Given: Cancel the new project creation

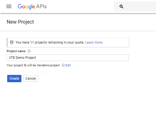Looking at the screenshot, I should pos(31,79).
